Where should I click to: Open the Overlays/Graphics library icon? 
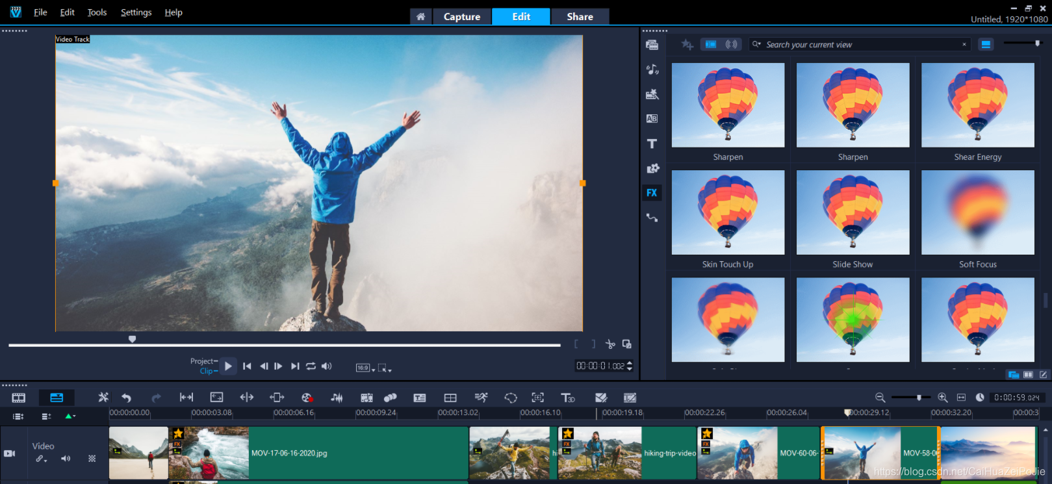(652, 168)
